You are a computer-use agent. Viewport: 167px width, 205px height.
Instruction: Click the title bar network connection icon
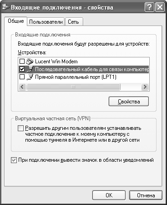pyautogui.click(x=6, y=7)
